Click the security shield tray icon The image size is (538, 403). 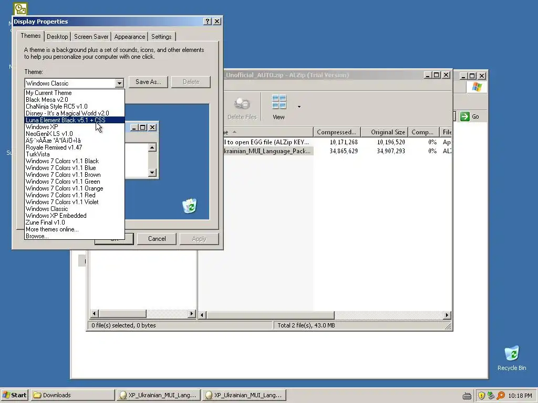(x=481, y=396)
